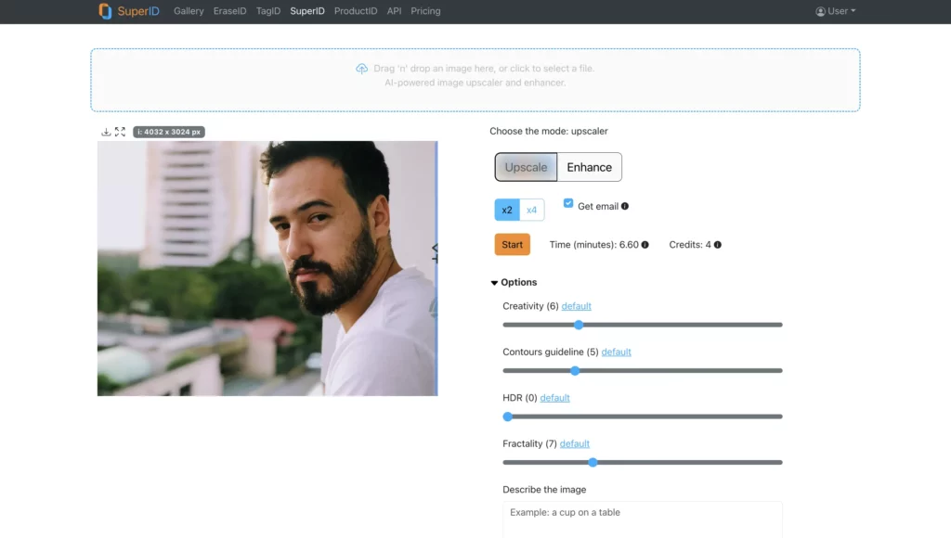The height and width of the screenshot is (538, 951).
Task: Select x2 in the scale selector
Action: coord(506,210)
